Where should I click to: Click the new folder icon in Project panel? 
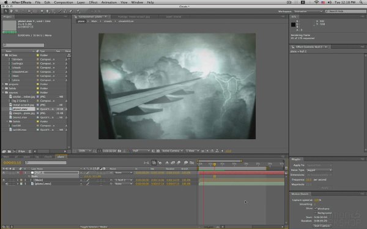click(9, 151)
